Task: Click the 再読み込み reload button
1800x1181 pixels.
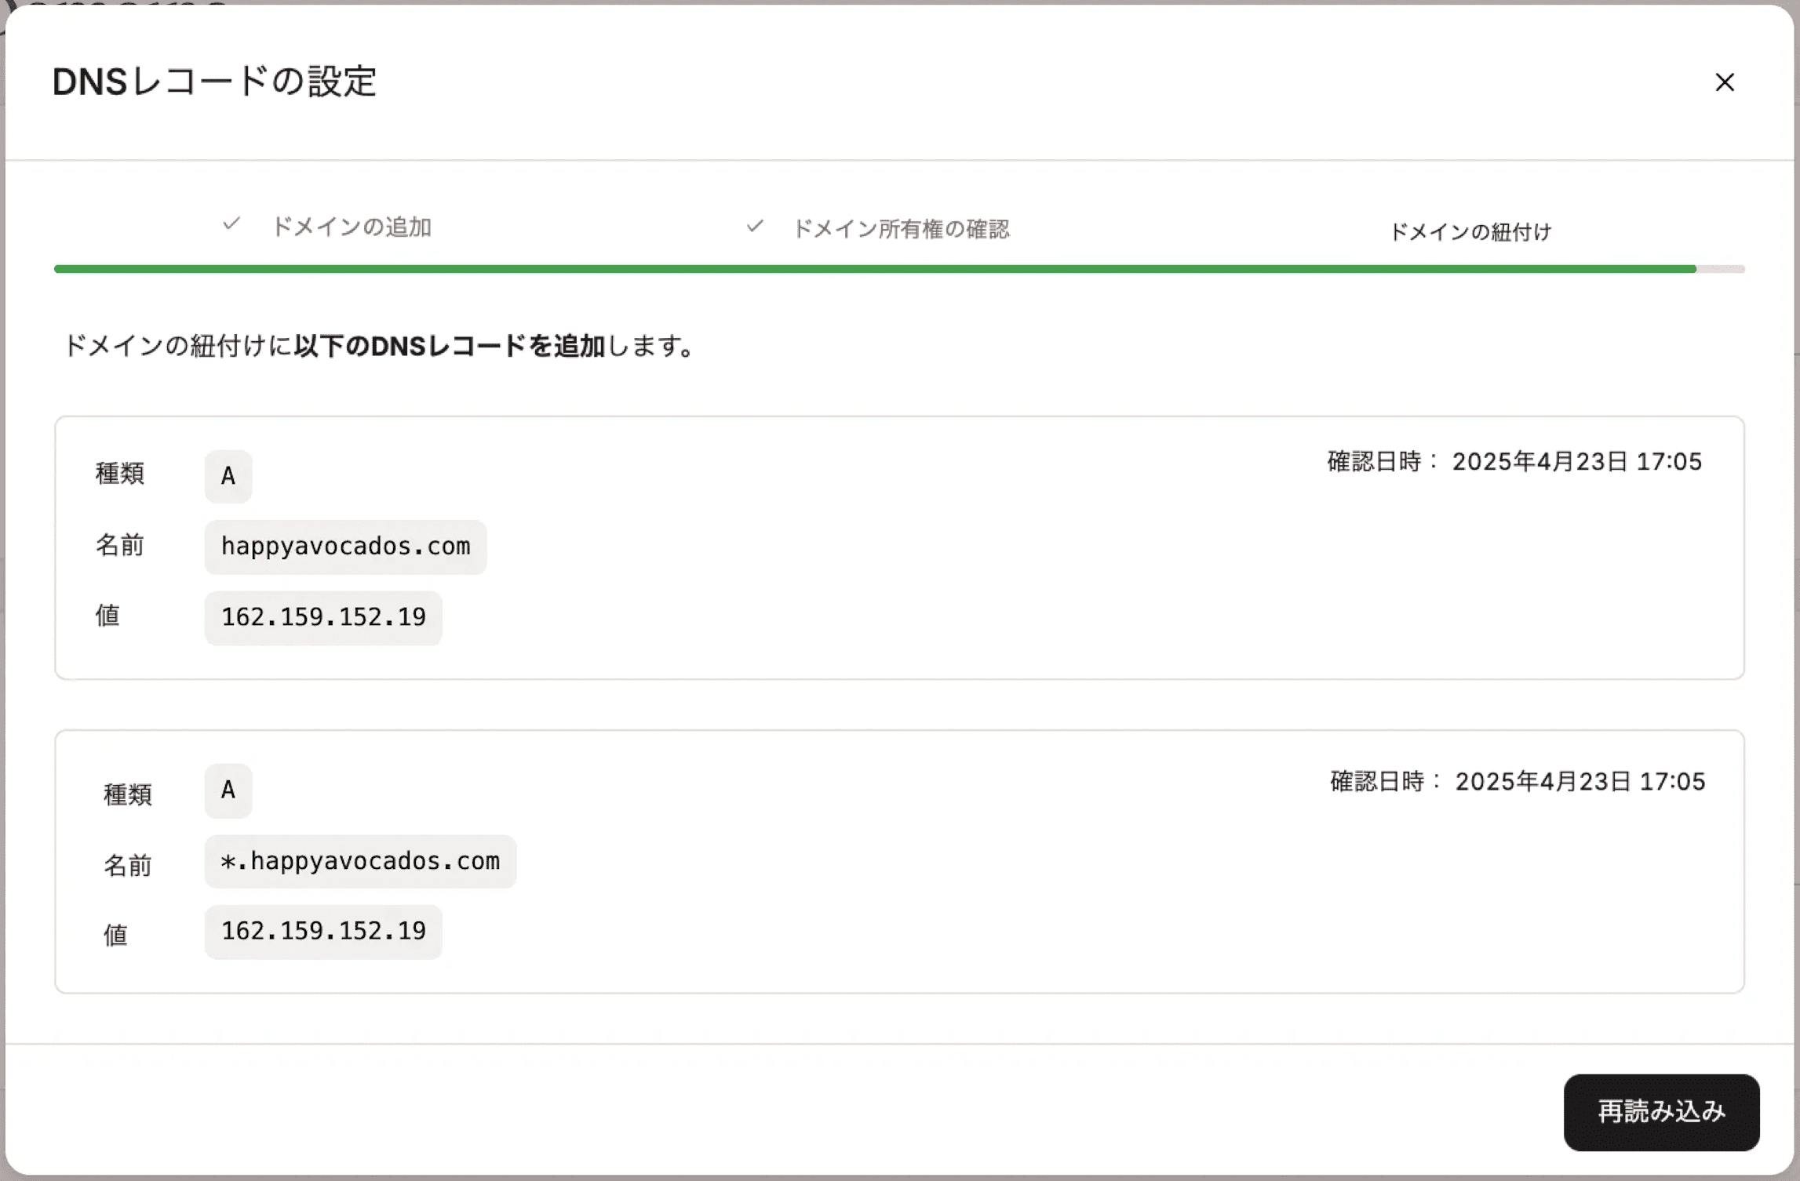Action: coord(1660,1111)
